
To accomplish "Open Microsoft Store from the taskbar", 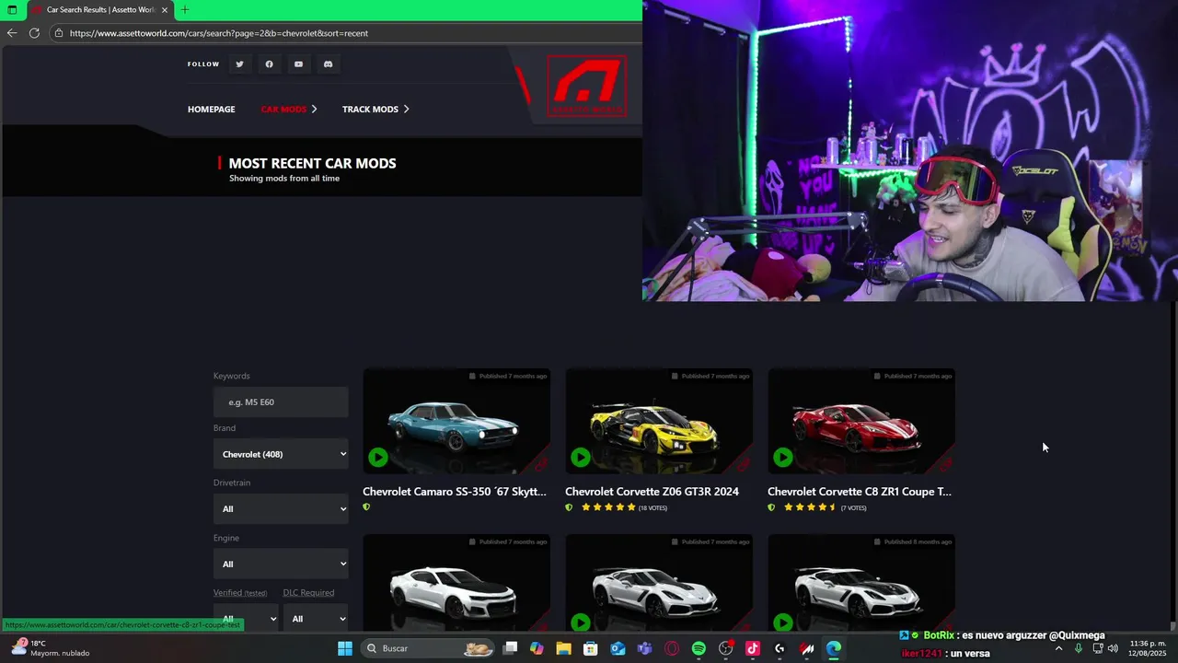I will coord(591,648).
